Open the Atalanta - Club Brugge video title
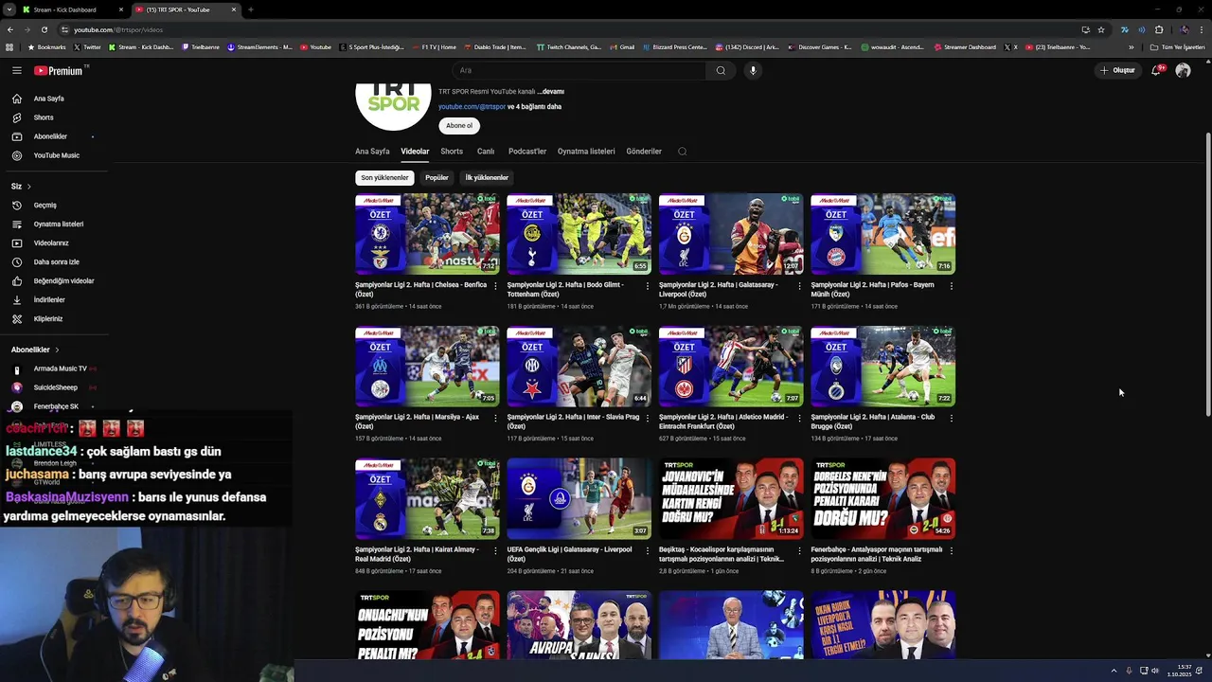1212x682 pixels. tap(873, 422)
